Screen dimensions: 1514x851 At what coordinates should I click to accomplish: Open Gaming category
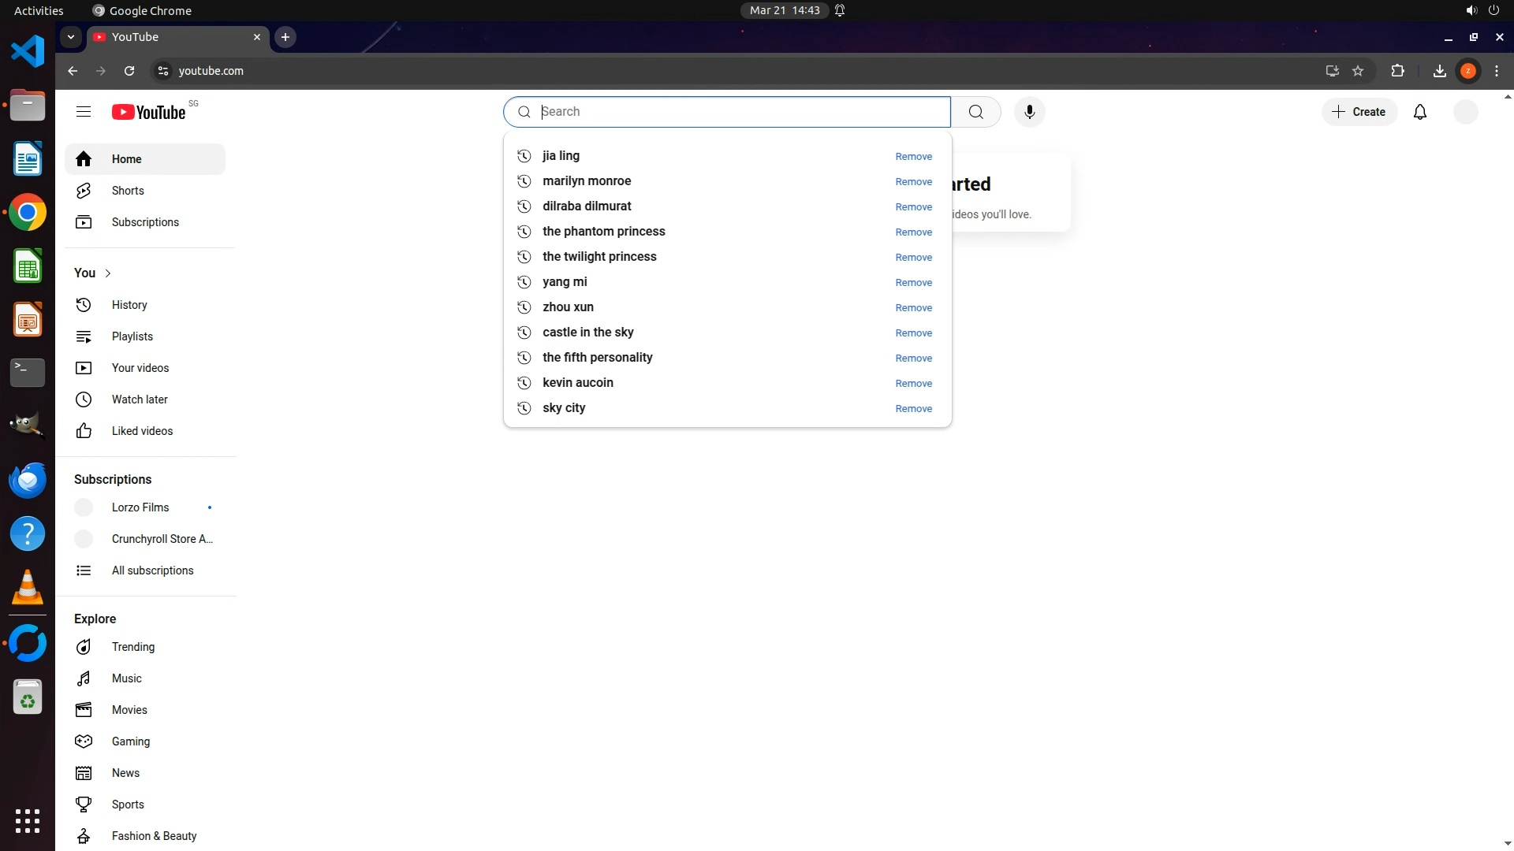tap(130, 741)
